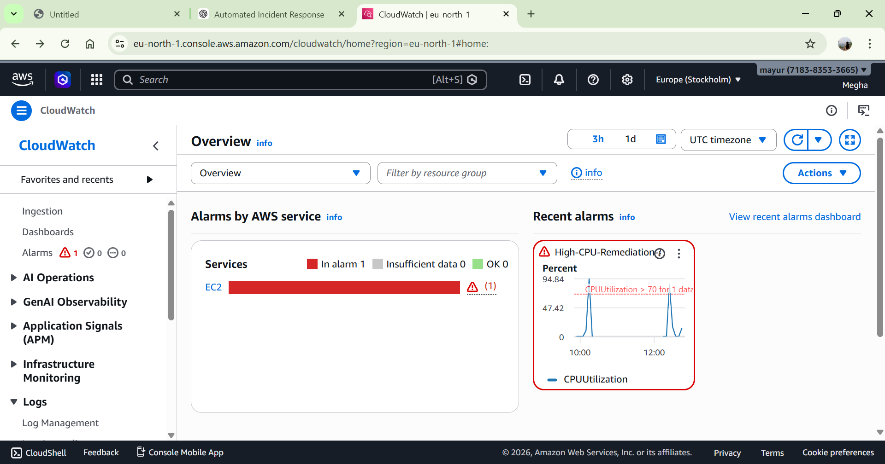Screen dimensions: 885x464
Task: Open the Filter by resource group dropdown
Action: [x=467, y=173]
